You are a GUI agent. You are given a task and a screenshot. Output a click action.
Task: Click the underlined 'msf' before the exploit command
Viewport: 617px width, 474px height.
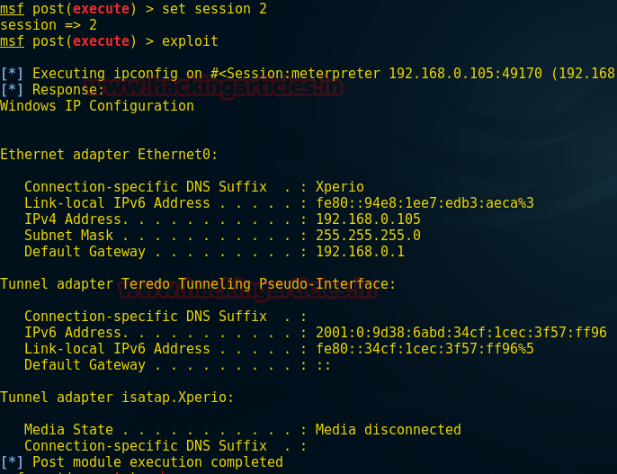pos(12,40)
